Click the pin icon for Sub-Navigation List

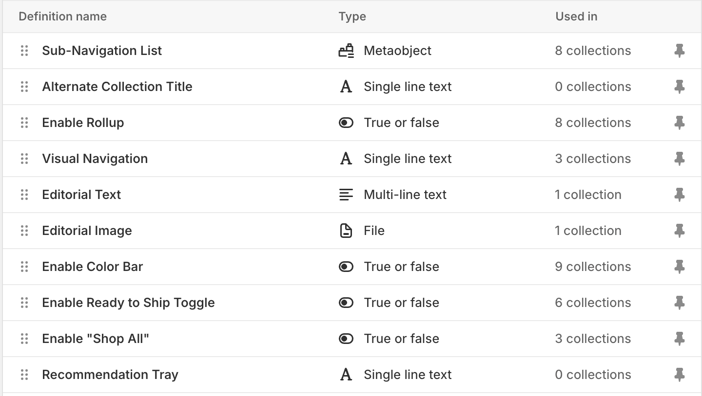pyautogui.click(x=679, y=51)
